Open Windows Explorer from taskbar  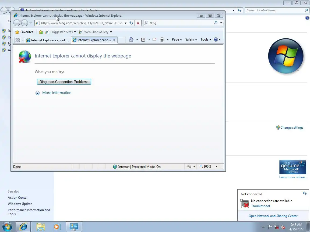coord(41,227)
